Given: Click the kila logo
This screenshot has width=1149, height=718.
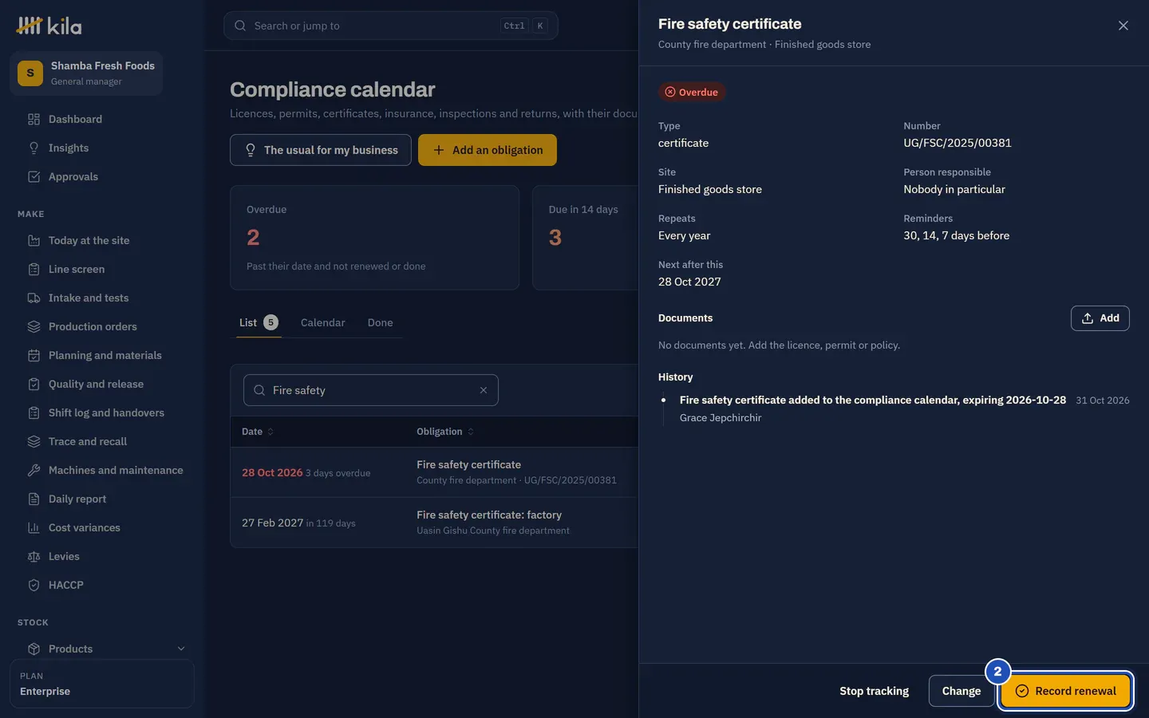Looking at the screenshot, I should (49, 26).
